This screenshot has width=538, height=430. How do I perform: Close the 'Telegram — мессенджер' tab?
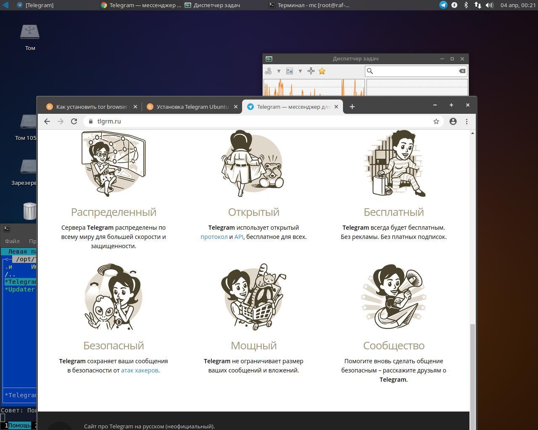pos(336,107)
